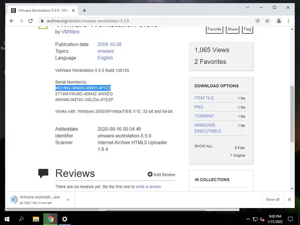300x225 pixels.
Task: Click the 8 Files count text
Action: pos(240,148)
